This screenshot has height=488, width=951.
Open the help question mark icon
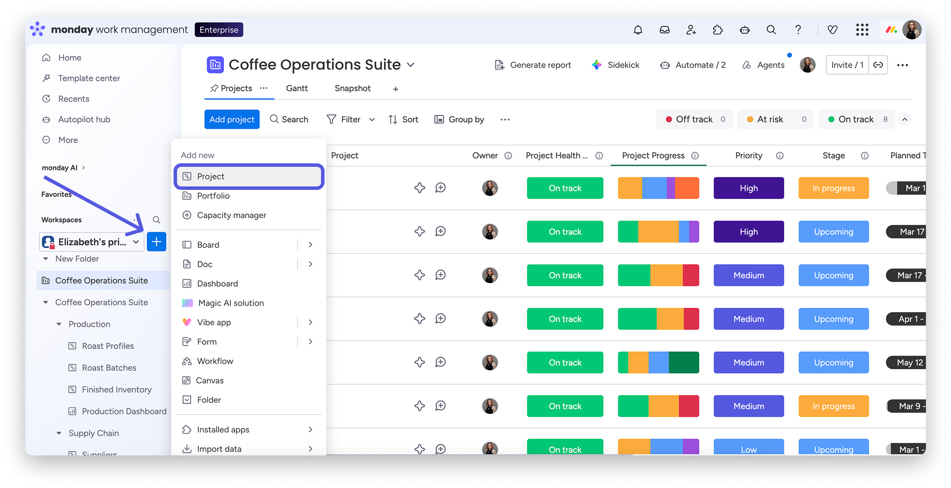point(798,30)
